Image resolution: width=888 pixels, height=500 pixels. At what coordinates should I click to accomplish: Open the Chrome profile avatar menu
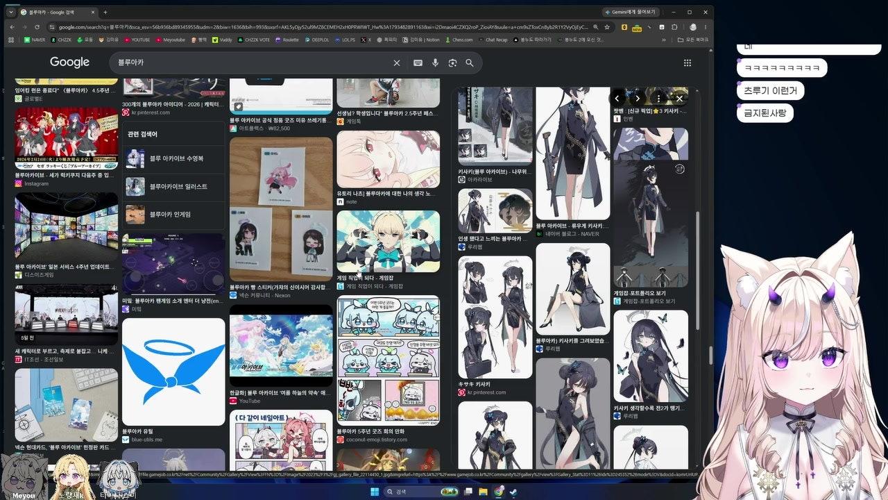693,27
